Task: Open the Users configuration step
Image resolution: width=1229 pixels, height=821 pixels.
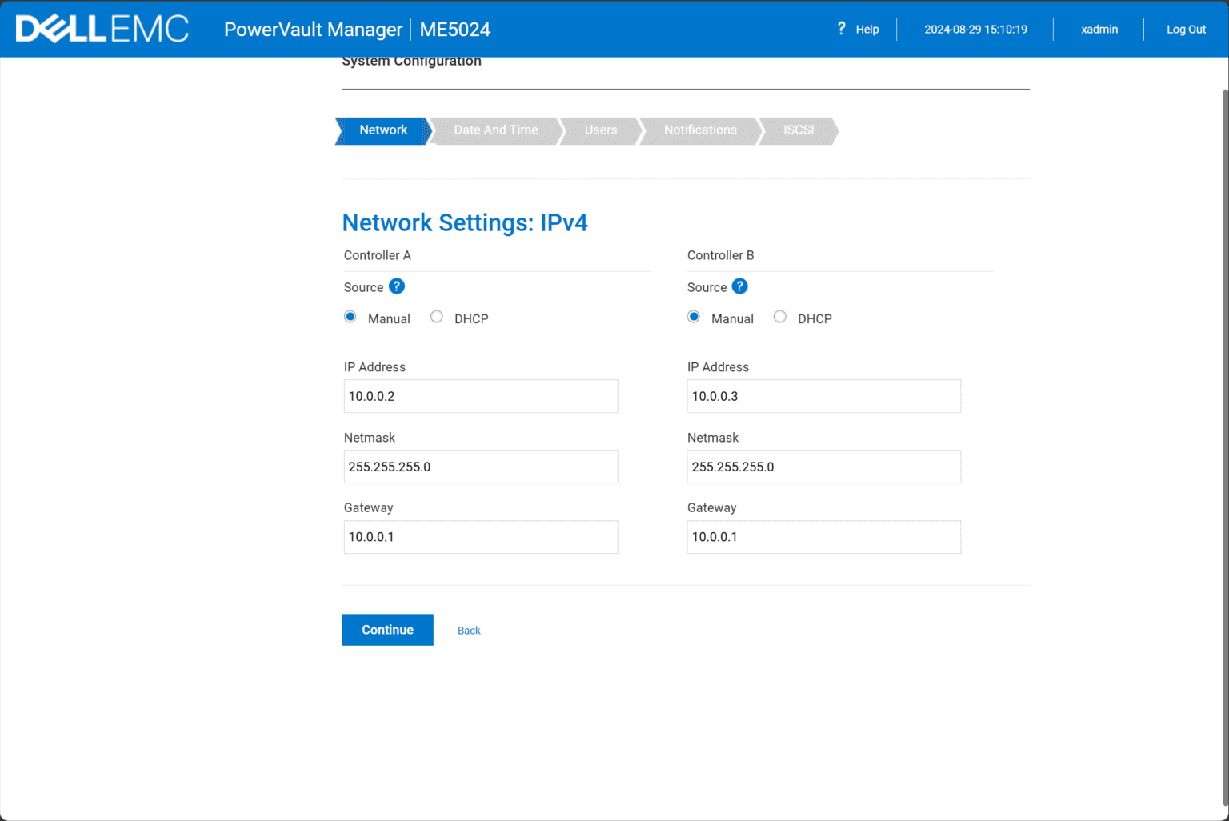Action: tap(601, 130)
